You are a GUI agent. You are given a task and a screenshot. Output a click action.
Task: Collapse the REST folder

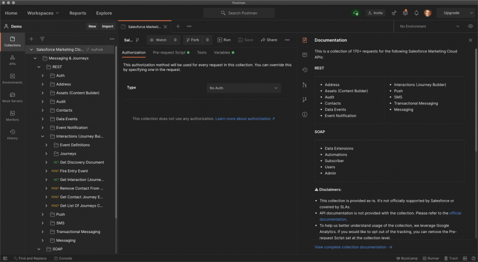click(39, 67)
